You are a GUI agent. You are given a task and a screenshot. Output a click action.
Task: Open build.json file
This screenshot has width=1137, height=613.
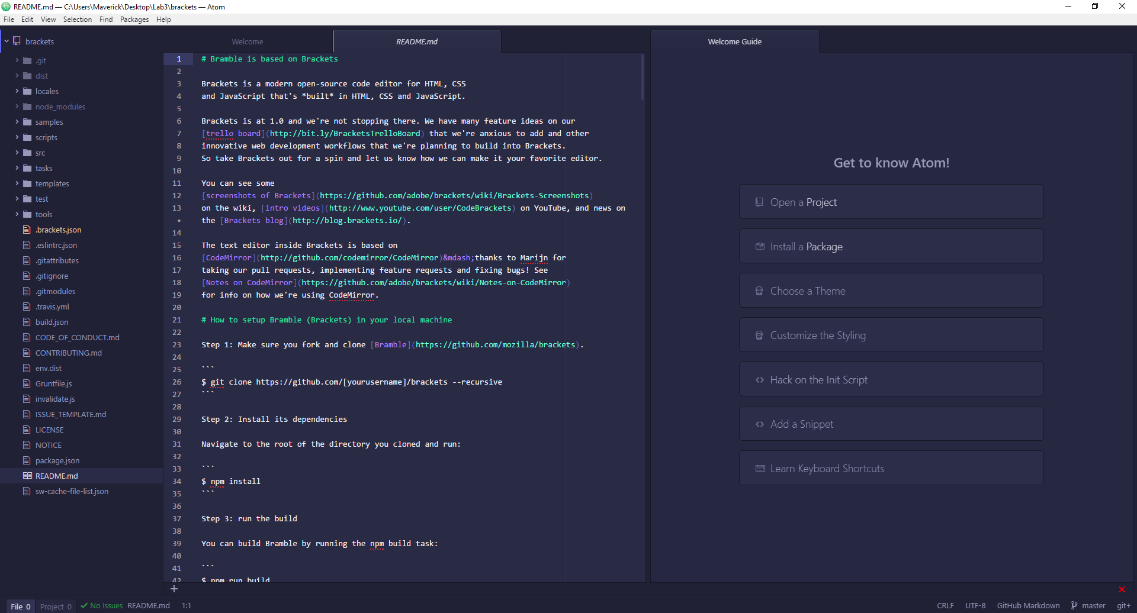tap(52, 322)
